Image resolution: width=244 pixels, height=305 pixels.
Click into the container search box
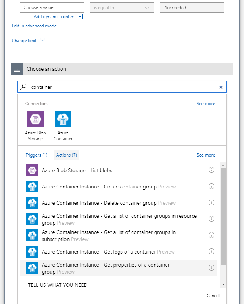(122, 87)
